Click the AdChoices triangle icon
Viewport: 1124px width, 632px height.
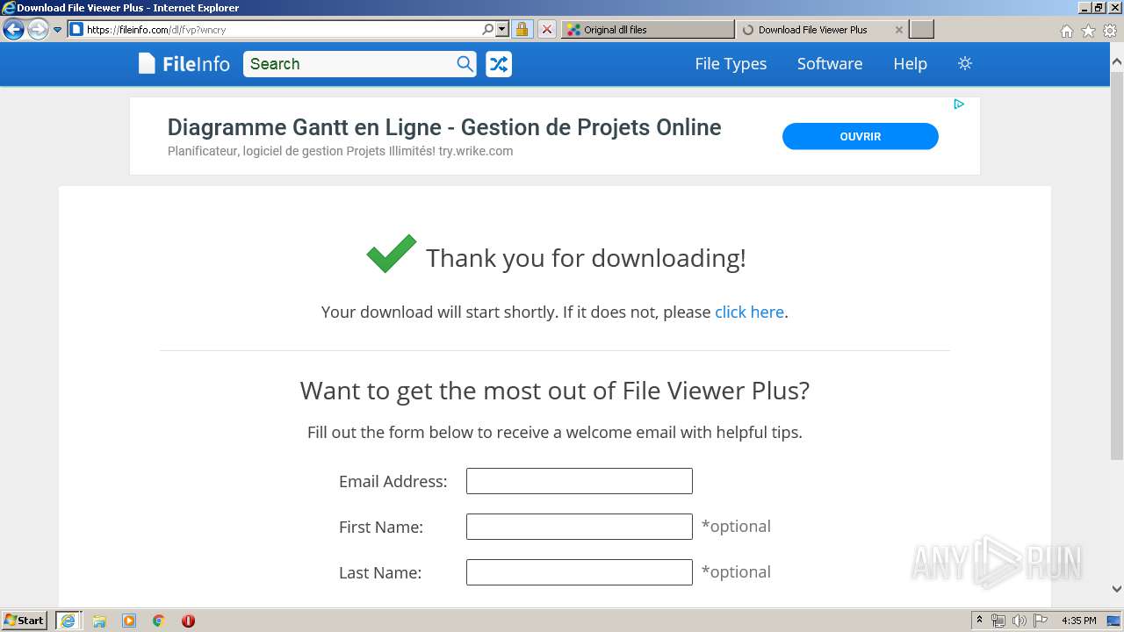959,104
